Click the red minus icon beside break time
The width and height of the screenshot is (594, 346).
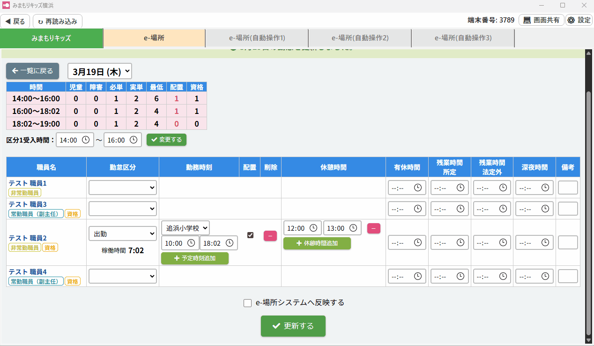point(373,228)
